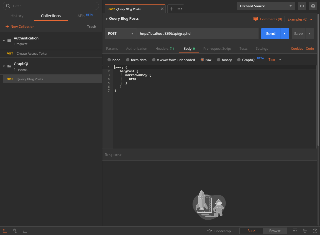320x235 pixels.
Task: Open the Text raw format dropdown
Action: (275, 59)
